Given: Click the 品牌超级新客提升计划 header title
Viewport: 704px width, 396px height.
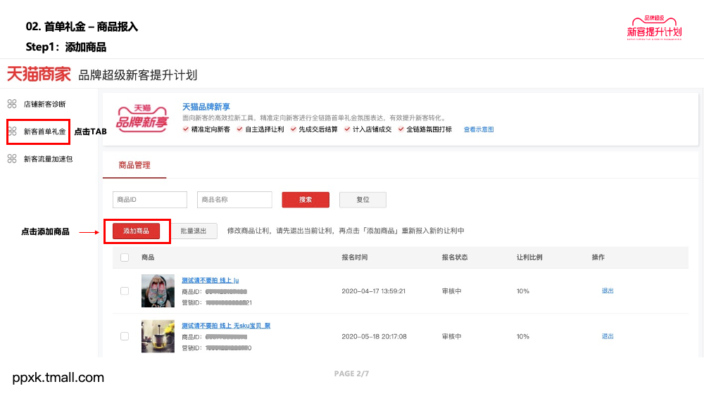Looking at the screenshot, I should (x=138, y=75).
